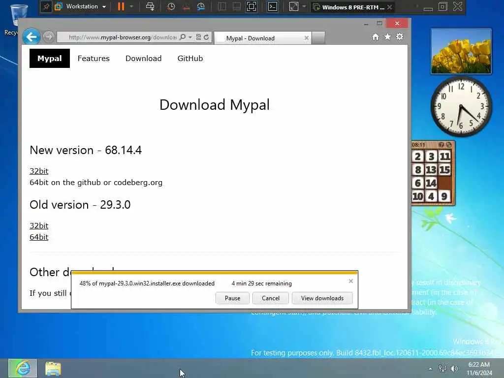
Task: Go back with Internet Explorer back arrow
Action: point(31,37)
